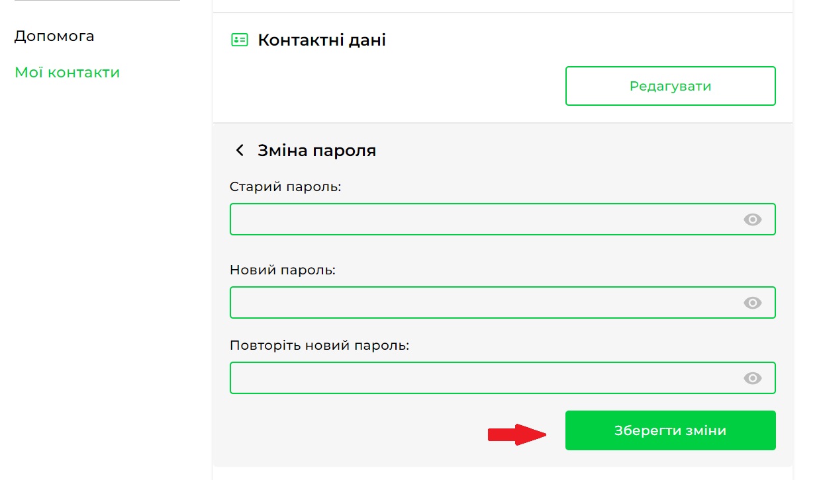
Task: Click the green Зберегти зміни button
Action: click(670, 431)
